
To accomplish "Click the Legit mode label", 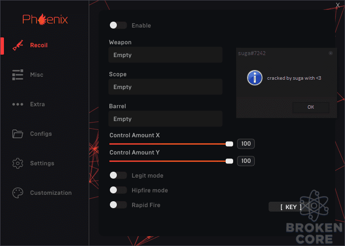I will pos(147,176).
